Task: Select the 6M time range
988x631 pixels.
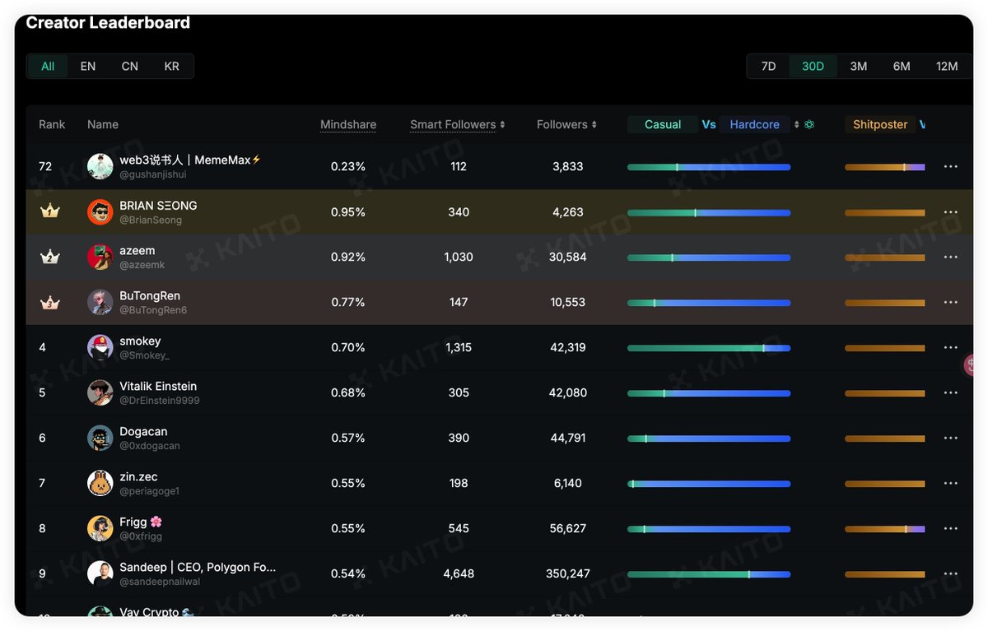Action: tap(902, 66)
